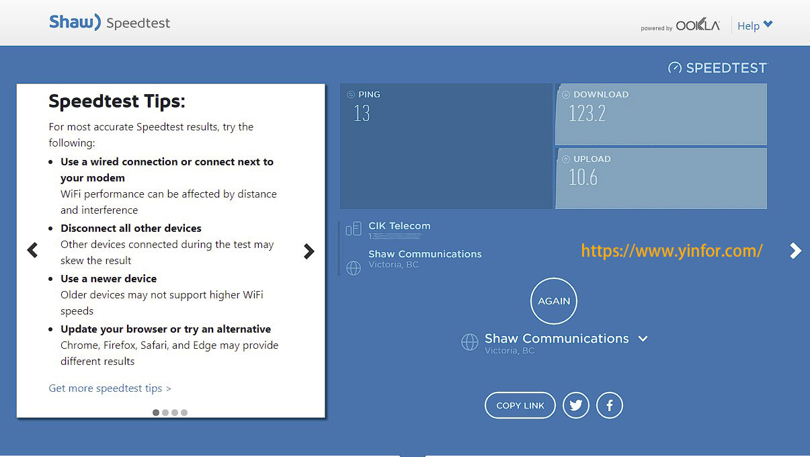
Task: Advance the tips carousel with right arrow
Action: pos(309,251)
